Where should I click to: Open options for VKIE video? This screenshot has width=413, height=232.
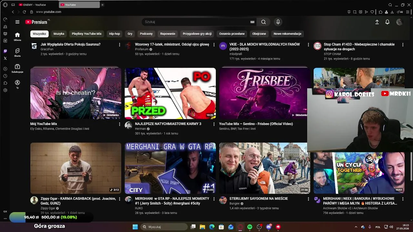308,45
